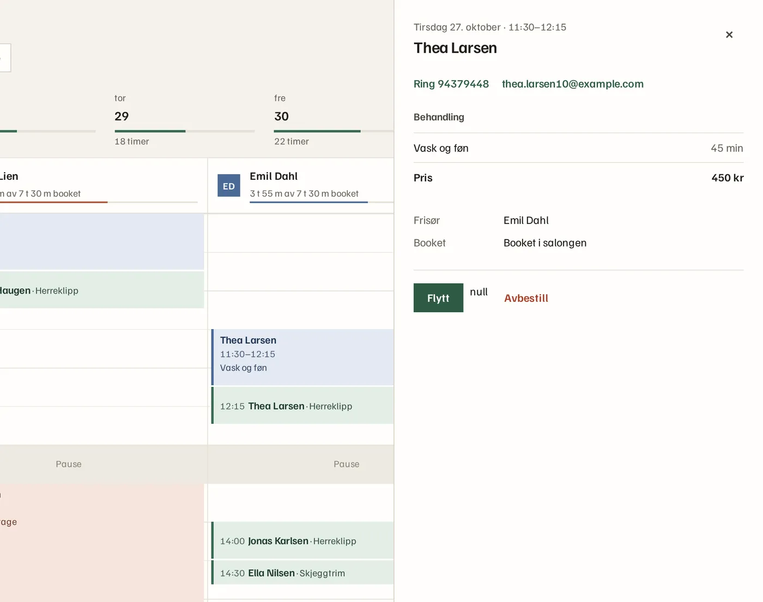Open 14:00 Jonas Karlsen Herreklipp booking
Viewport: 763px width, 602px height.
(302, 540)
